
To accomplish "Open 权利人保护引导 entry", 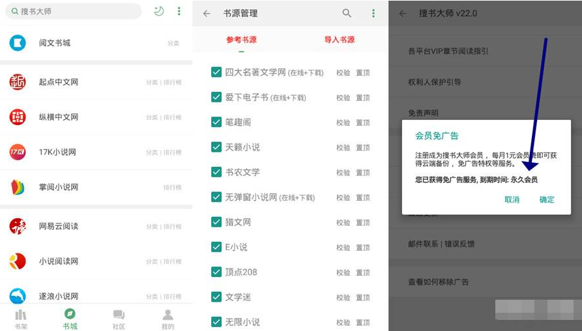I will click(486, 82).
